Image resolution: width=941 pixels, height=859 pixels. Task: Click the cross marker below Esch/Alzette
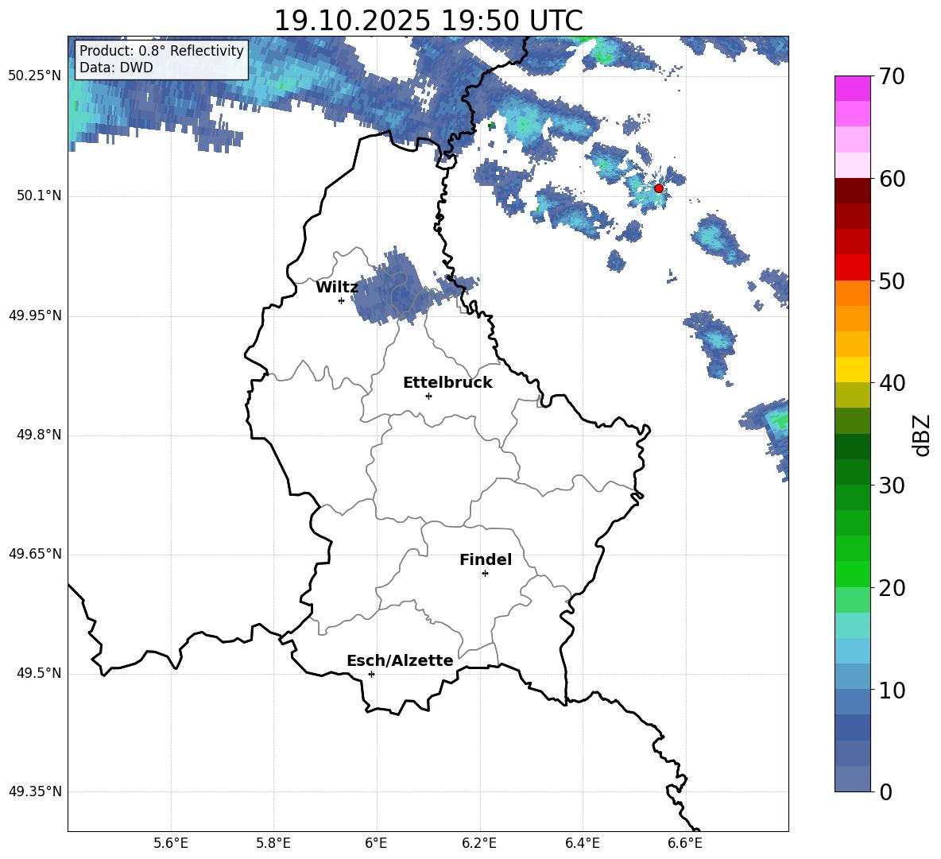(x=371, y=674)
